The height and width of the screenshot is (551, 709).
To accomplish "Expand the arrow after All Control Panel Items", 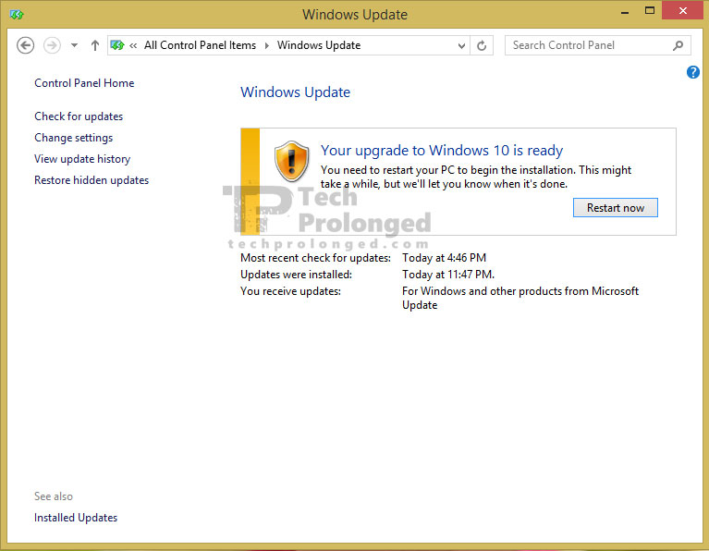I will click(267, 45).
